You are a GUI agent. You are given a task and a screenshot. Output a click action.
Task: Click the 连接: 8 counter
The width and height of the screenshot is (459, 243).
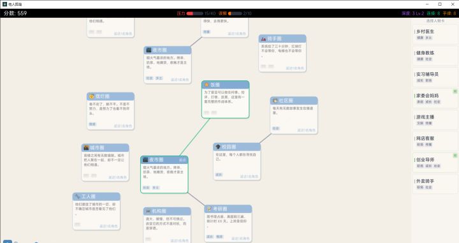click(433, 13)
